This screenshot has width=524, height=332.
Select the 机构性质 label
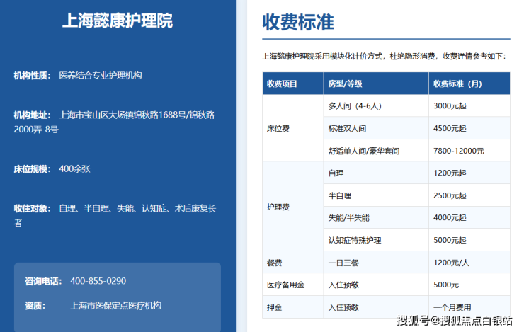pos(32,76)
